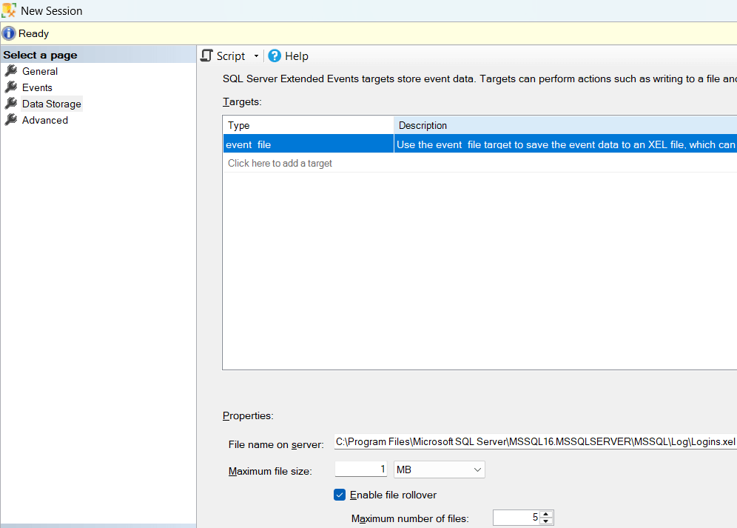Click the Ready status text
This screenshot has width=737, height=528.
33,33
